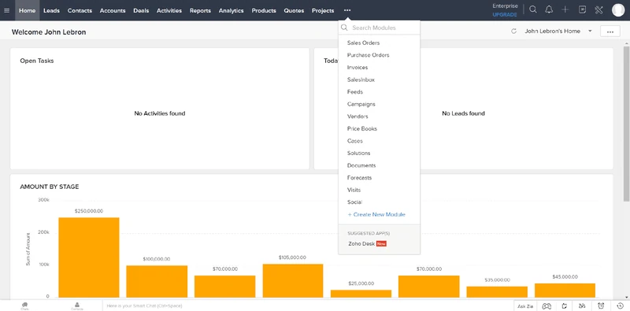Open the Leads module tab

(x=51, y=10)
